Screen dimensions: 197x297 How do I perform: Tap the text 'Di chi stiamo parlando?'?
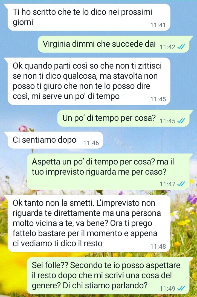pyautogui.click(x=105, y=286)
